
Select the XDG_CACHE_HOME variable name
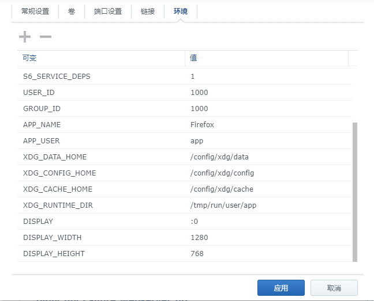58,189
